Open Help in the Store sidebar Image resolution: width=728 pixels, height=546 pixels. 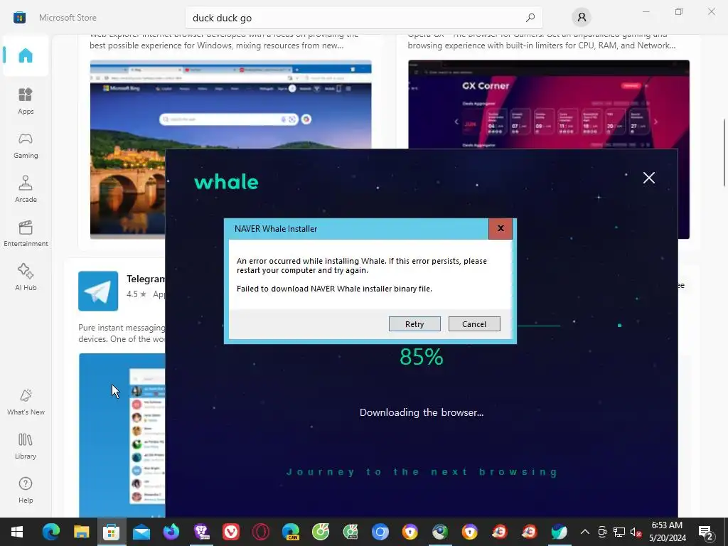click(26, 490)
